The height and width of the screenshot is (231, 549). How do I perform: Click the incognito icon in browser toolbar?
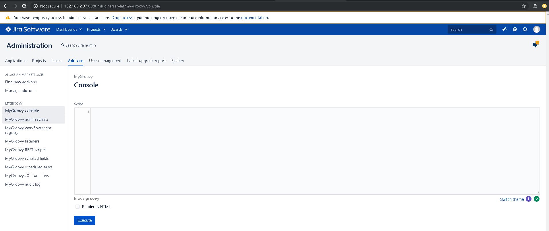pyautogui.click(x=535, y=6)
